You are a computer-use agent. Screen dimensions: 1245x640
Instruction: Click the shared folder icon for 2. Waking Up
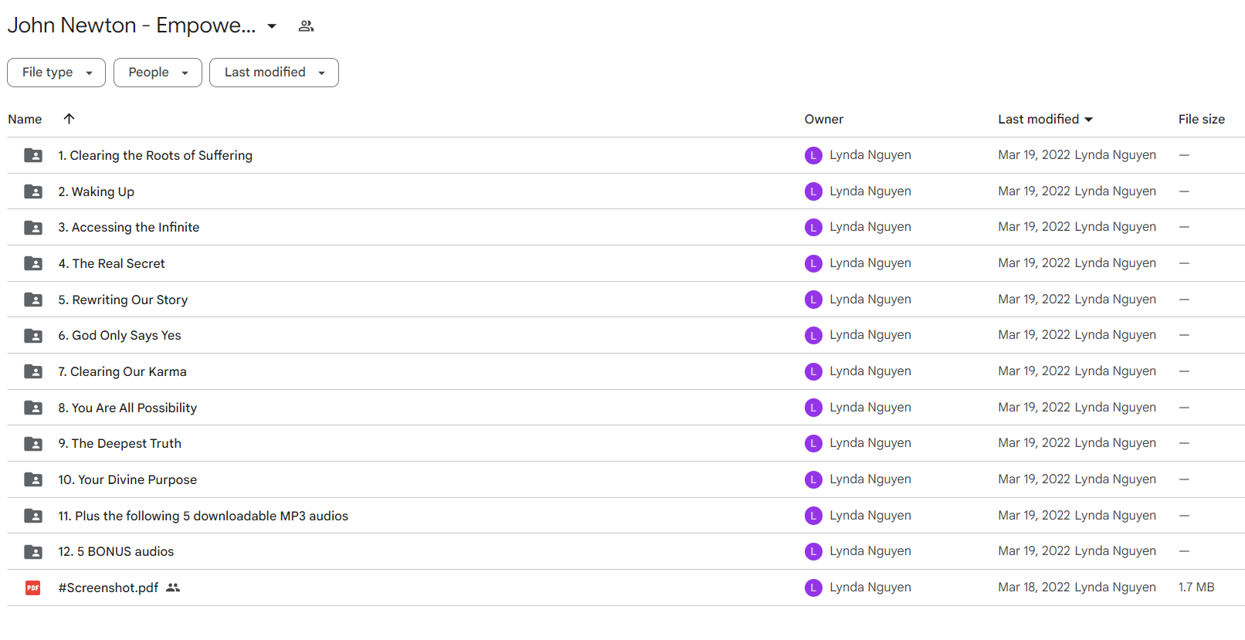tap(33, 191)
